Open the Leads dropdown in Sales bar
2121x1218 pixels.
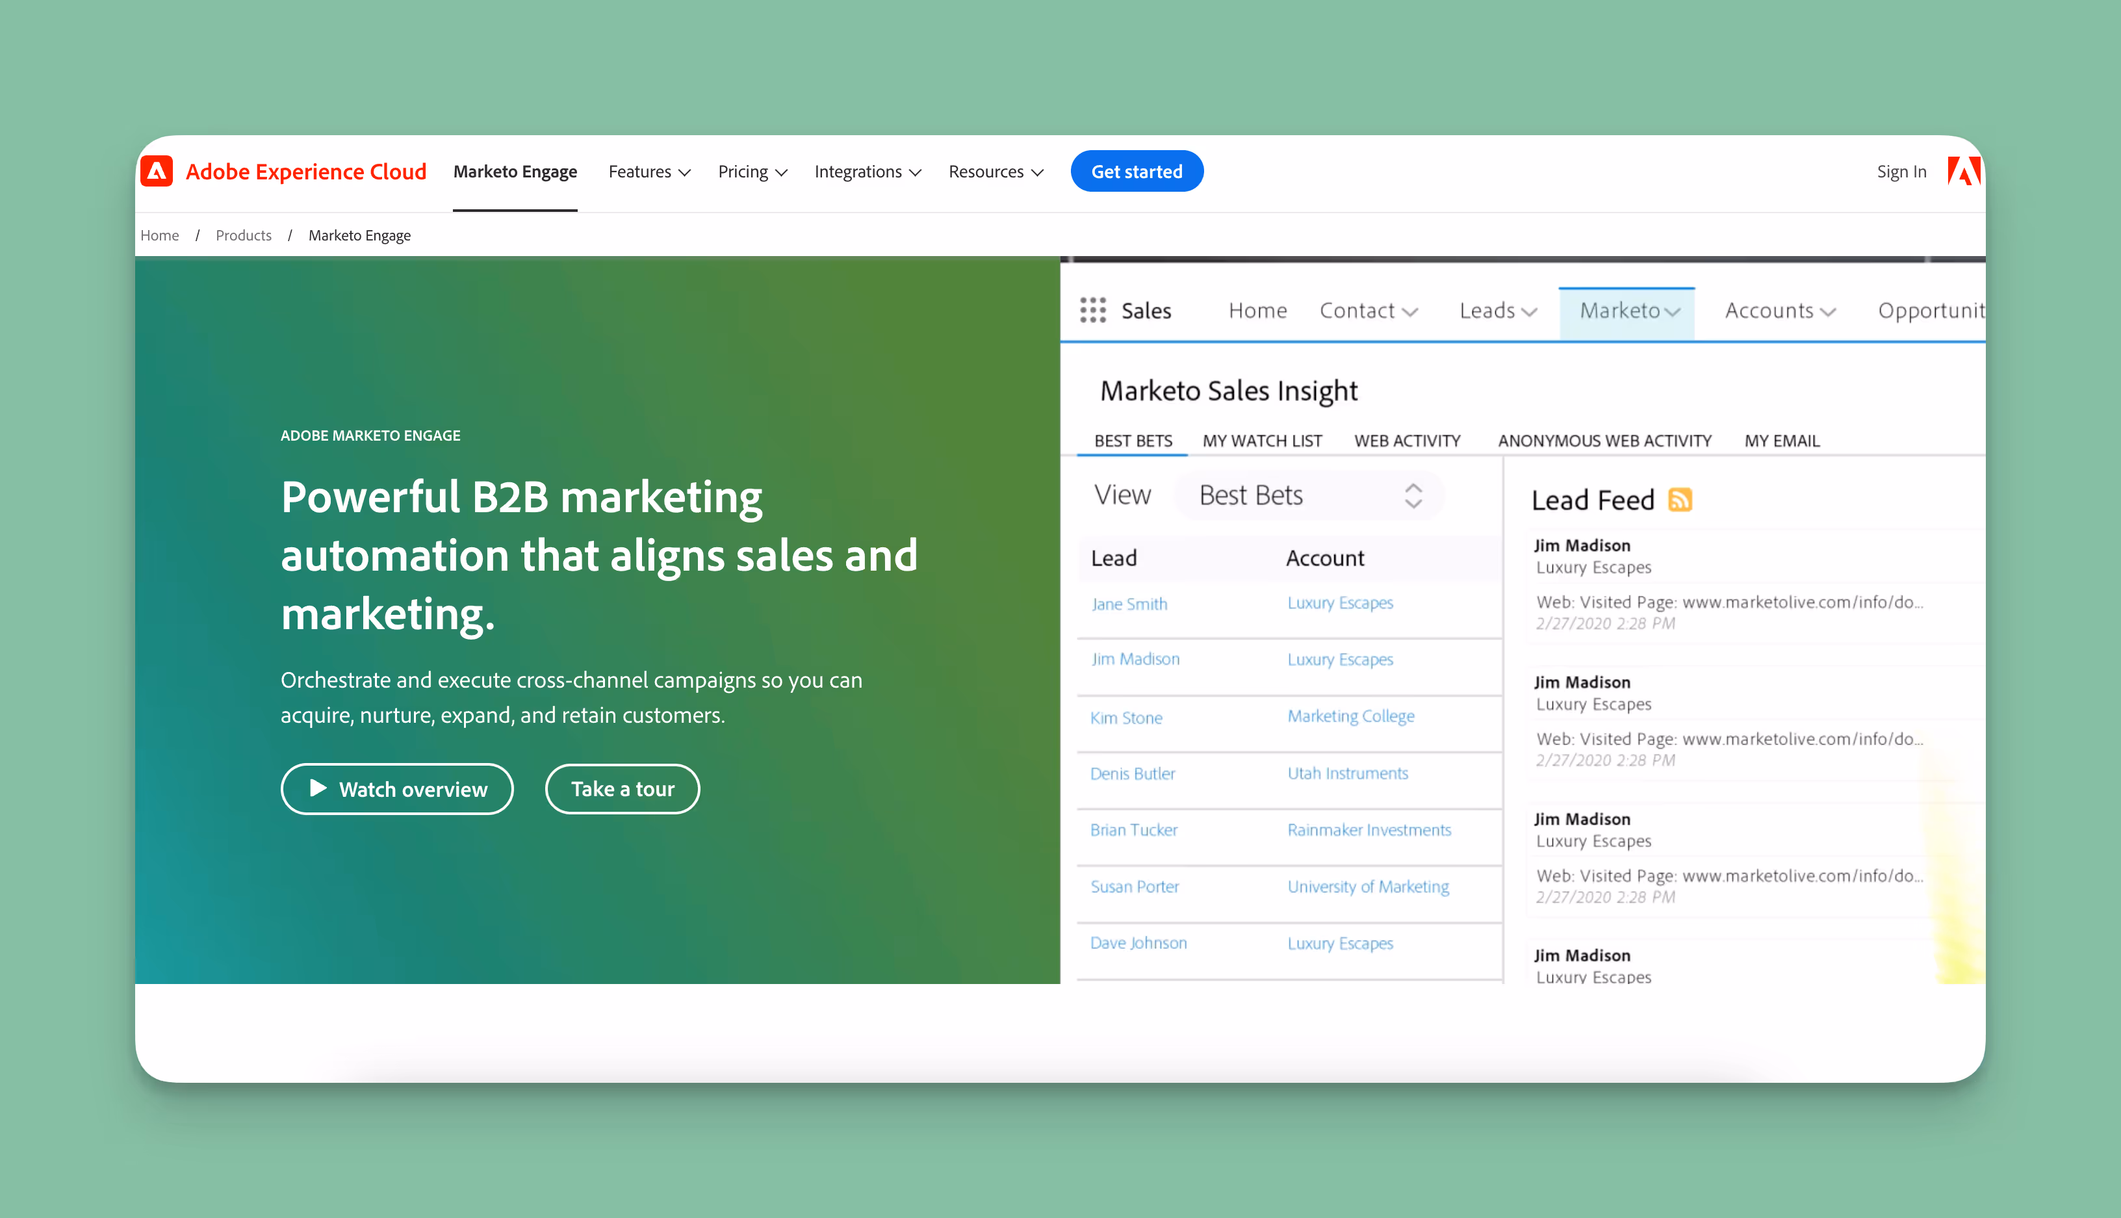tap(1498, 311)
